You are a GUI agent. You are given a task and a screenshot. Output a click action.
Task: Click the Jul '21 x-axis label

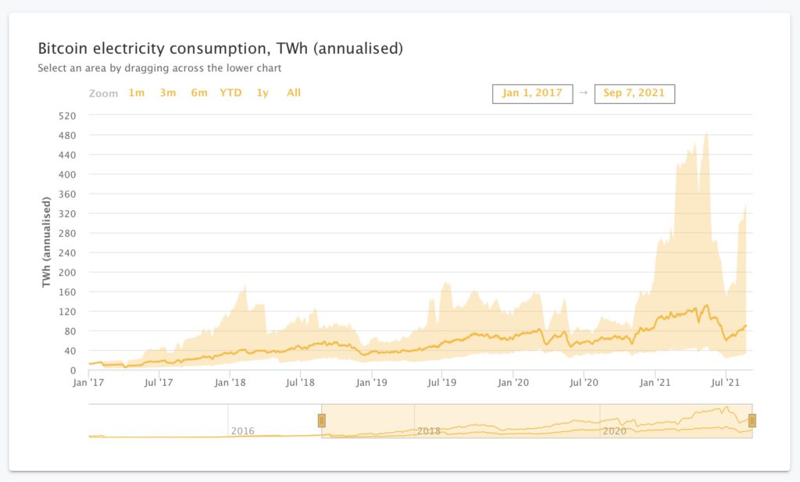coord(725,383)
